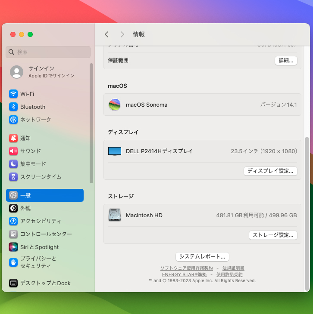Open アクセシビリティ from the sidebar
The height and width of the screenshot is (314, 313).
45,221
